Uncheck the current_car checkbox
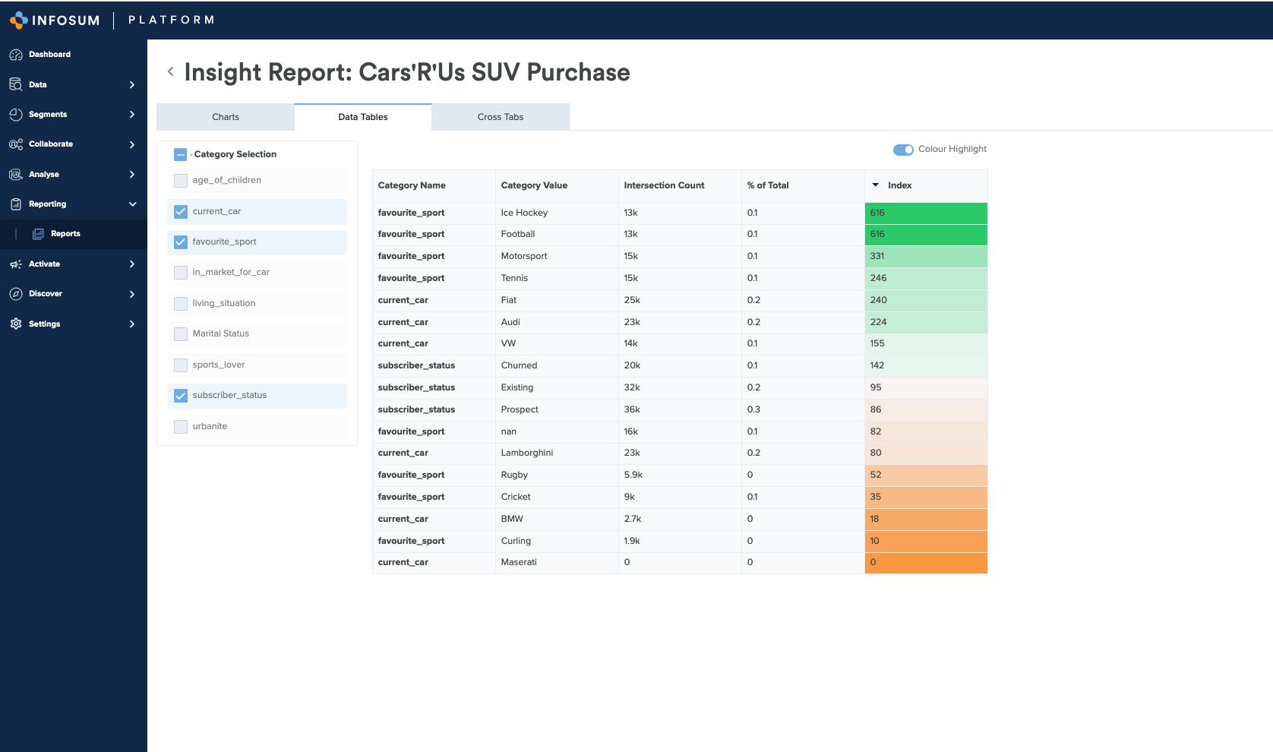The height and width of the screenshot is (752, 1273). (x=181, y=212)
